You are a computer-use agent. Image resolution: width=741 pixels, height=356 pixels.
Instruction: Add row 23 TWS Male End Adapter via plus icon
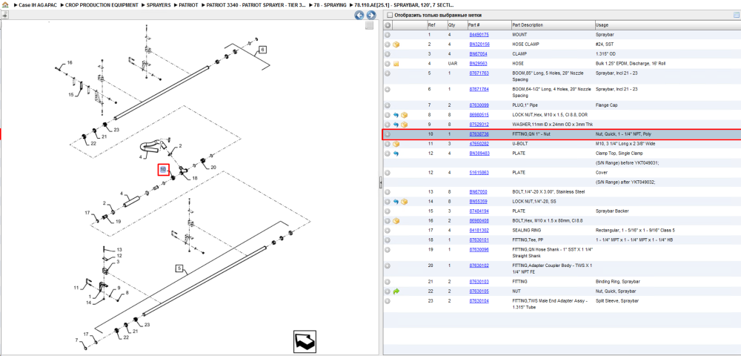point(388,300)
